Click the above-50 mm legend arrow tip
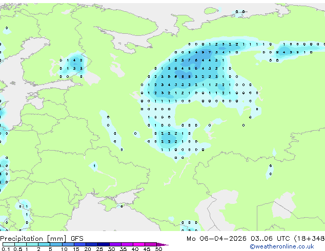The height and width of the screenshot is (251, 325). pyautogui.click(x=162, y=244)
